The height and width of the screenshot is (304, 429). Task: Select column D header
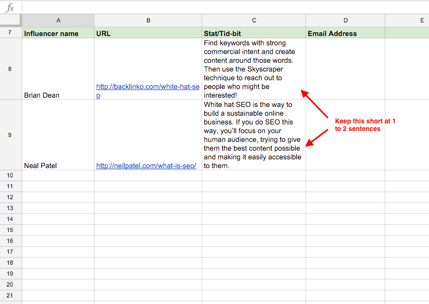[345, 21]
